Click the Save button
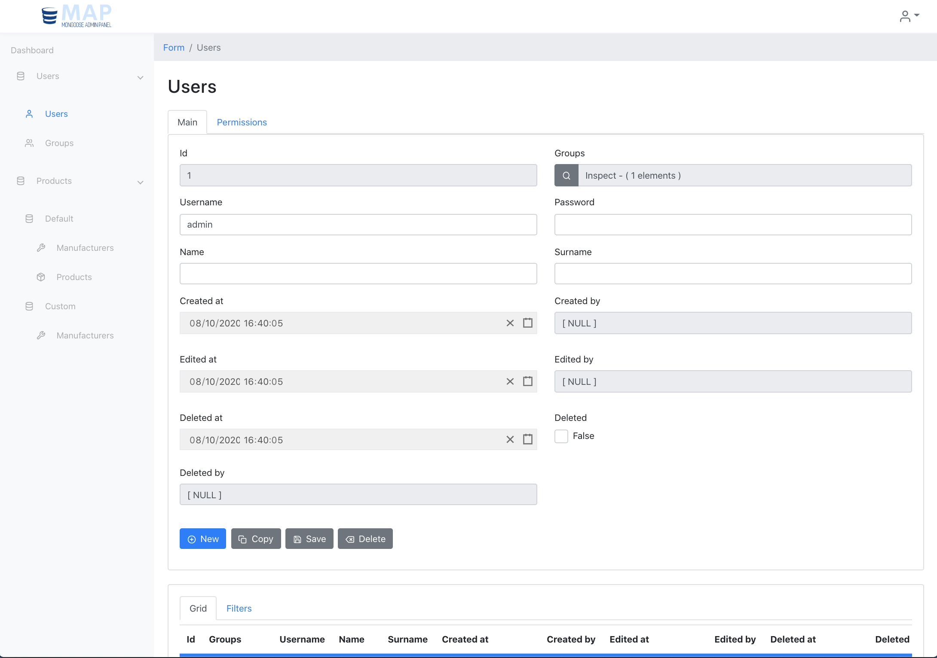This screenshot has height=658, width=937. 309,539
